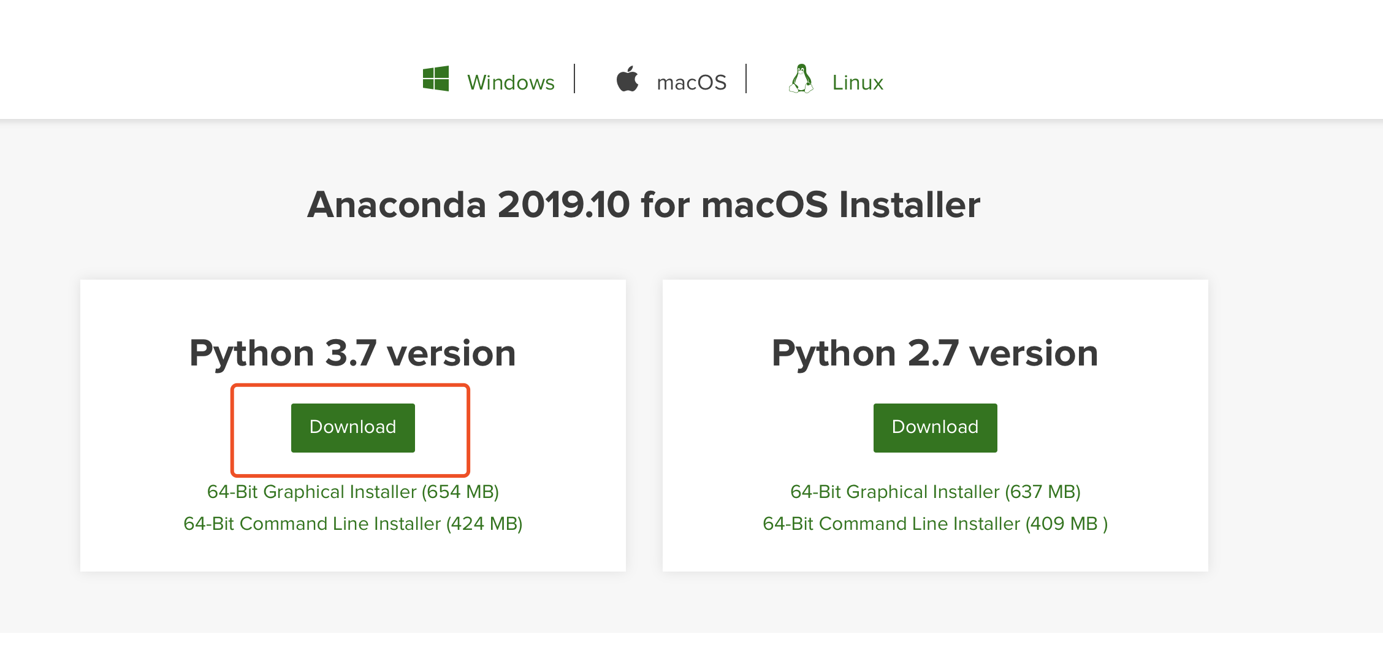Open the 64-Bit Command Line Installer (409 MB) link
Screen dimensions: 1383x666
[934, 523]
